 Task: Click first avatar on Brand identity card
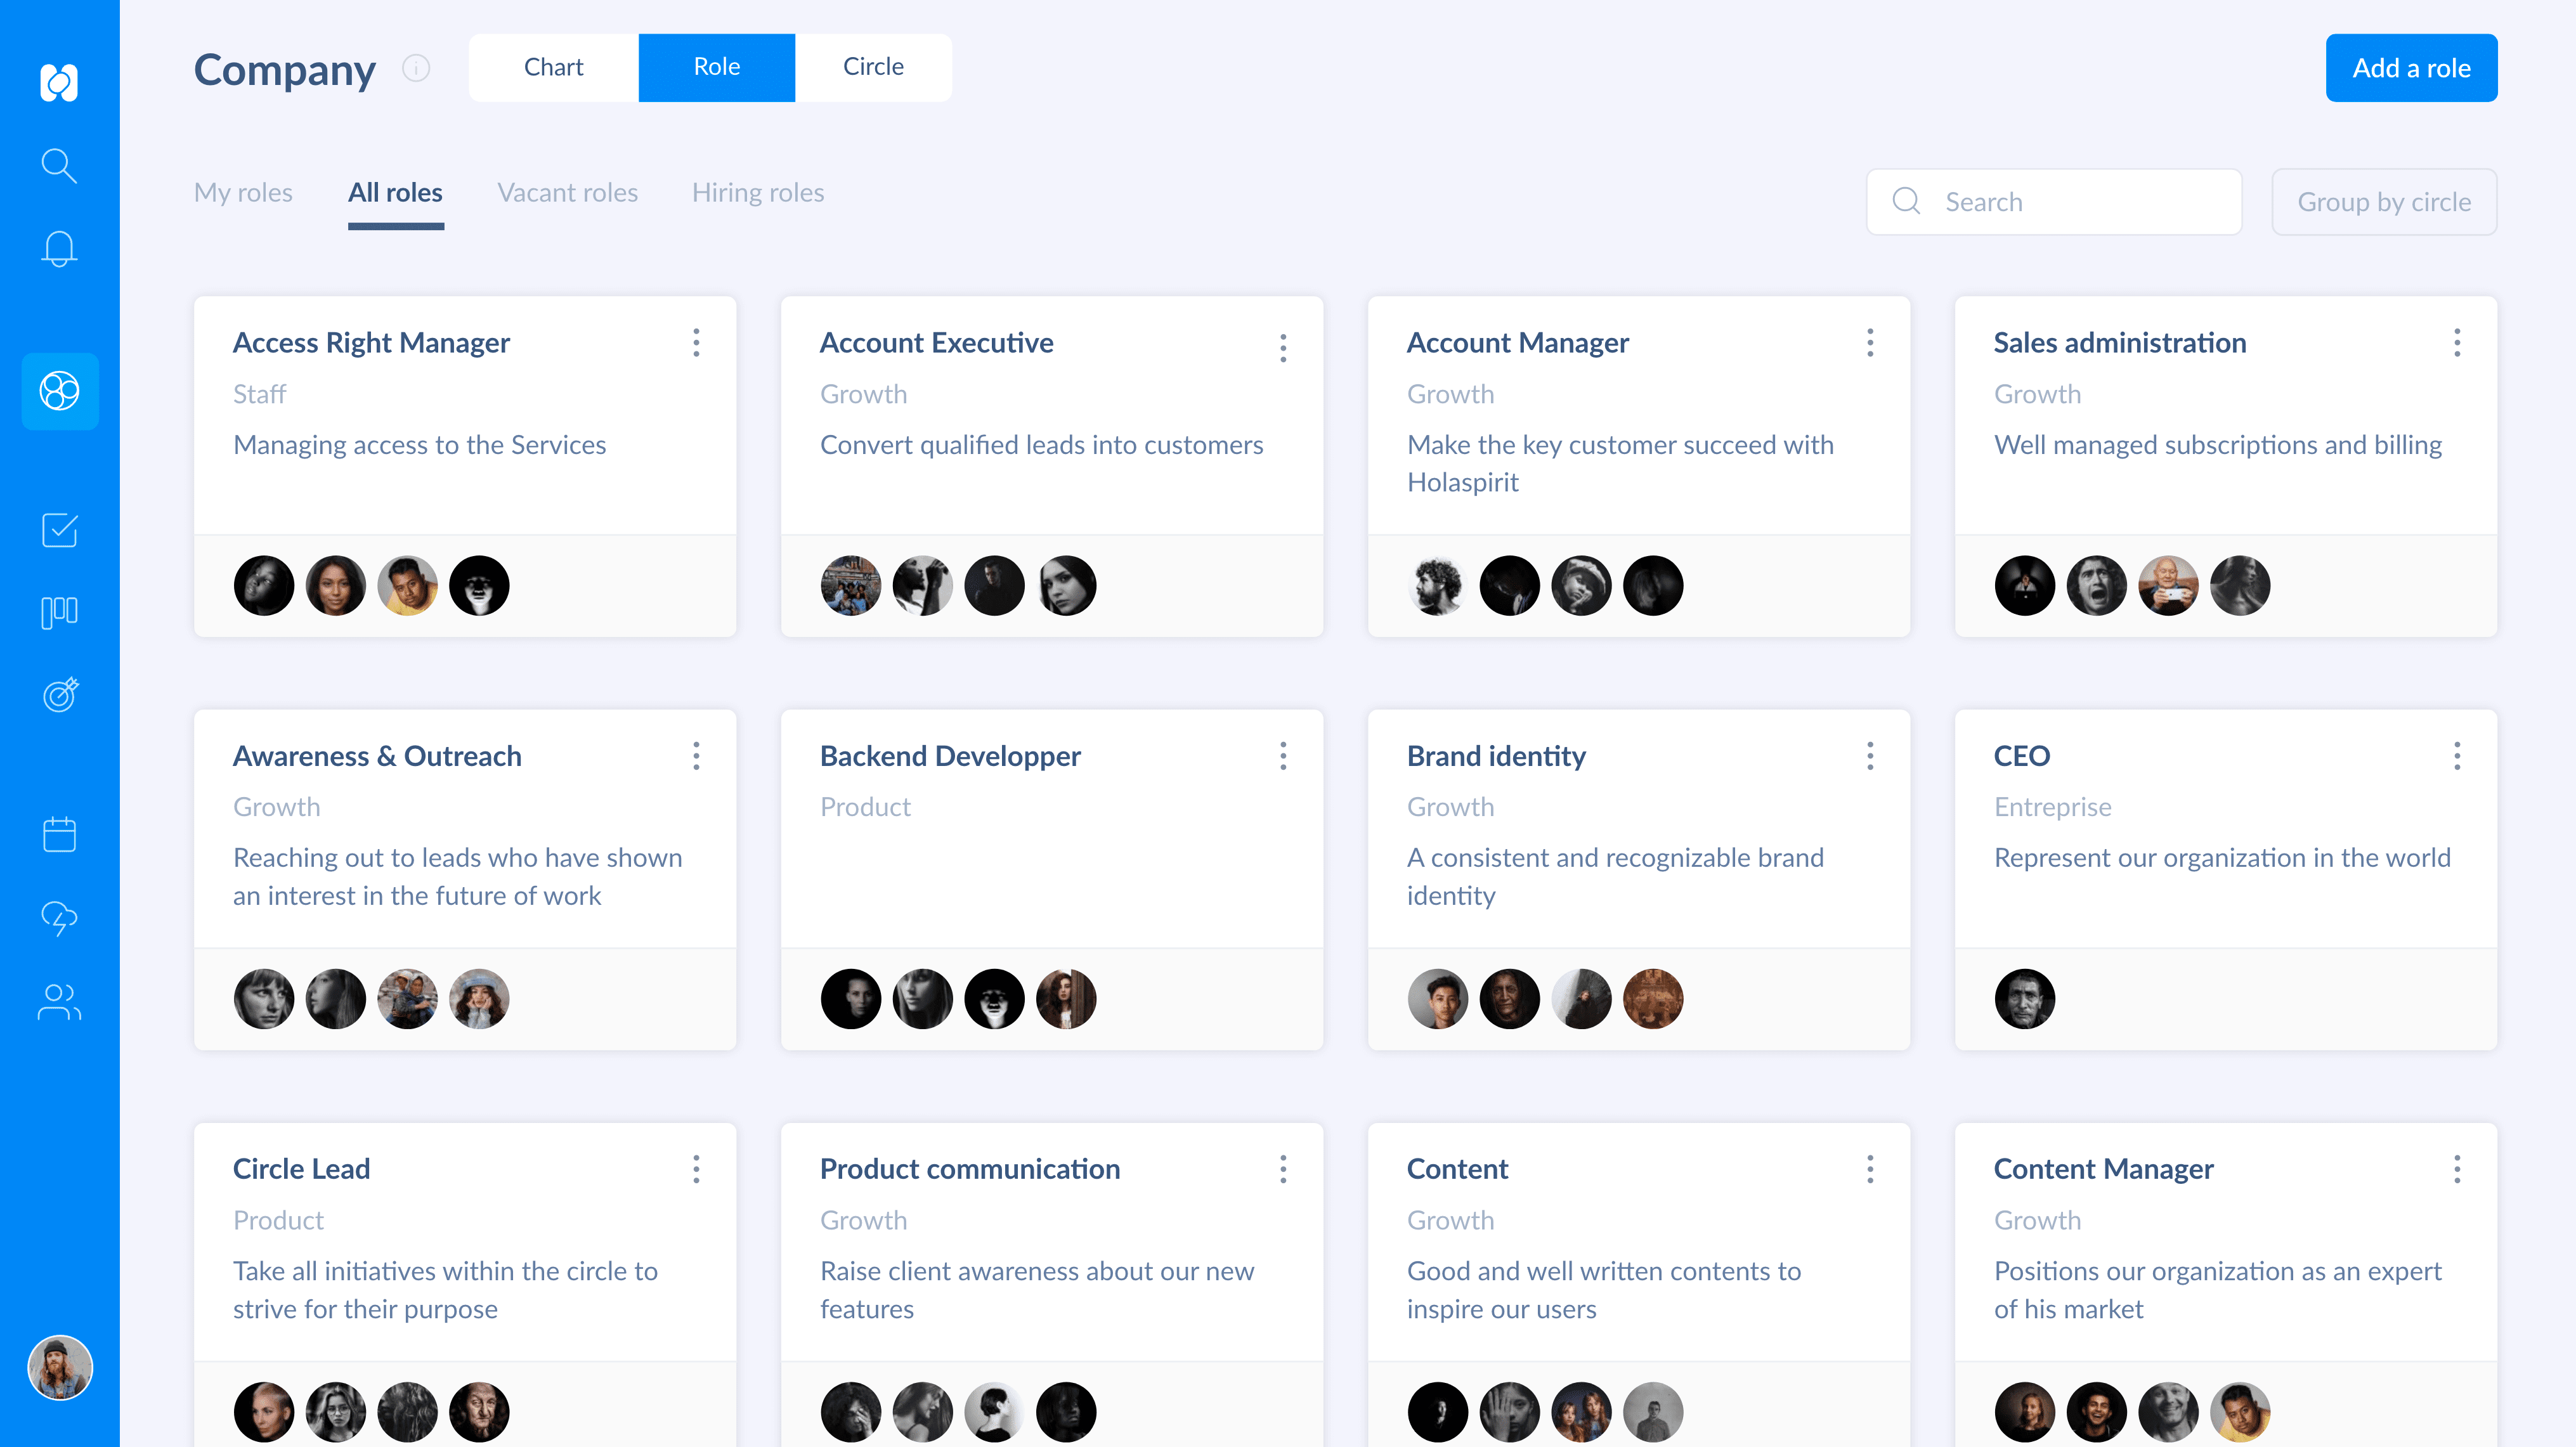[1438, 998]
